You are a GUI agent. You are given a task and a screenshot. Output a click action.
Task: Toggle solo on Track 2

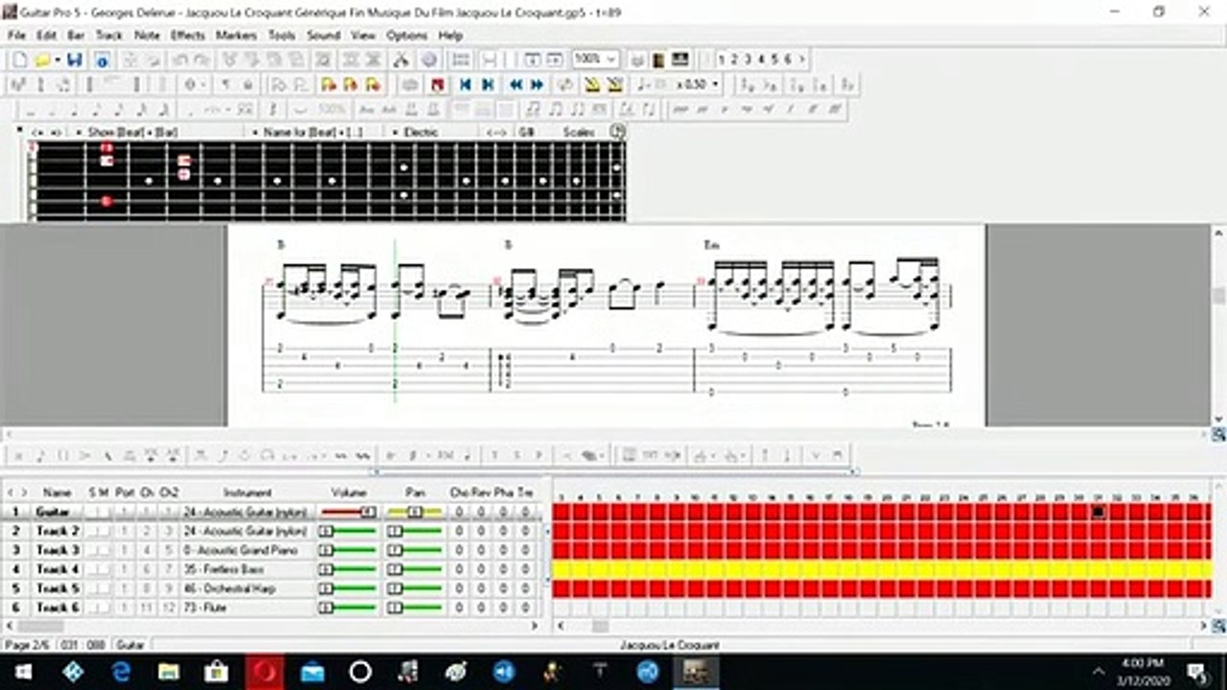[92, 531]
